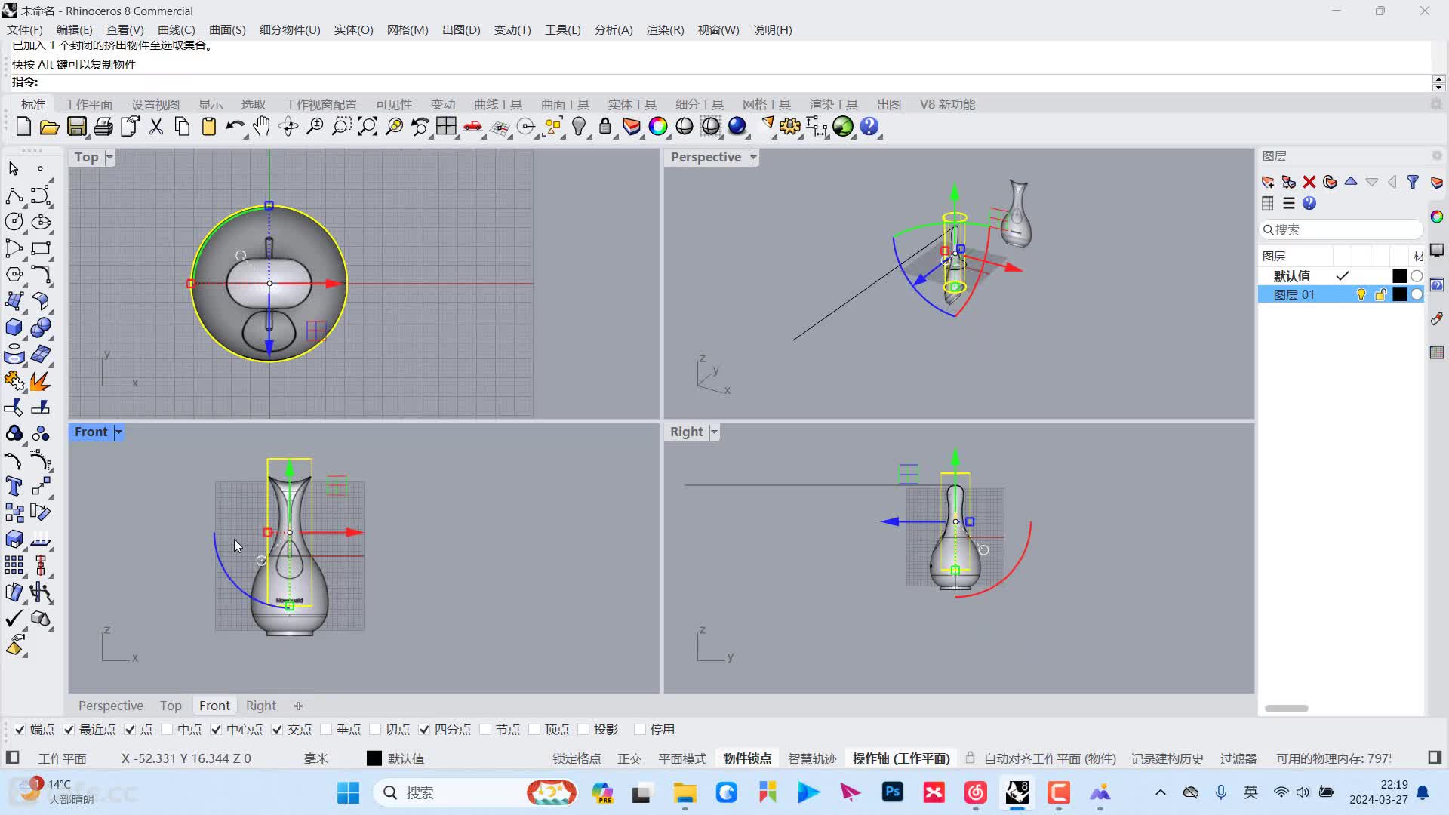Toggle the lock icon of 图层 01
This screenshot has height=815, width=1449.
click(x=1380, y=295)
